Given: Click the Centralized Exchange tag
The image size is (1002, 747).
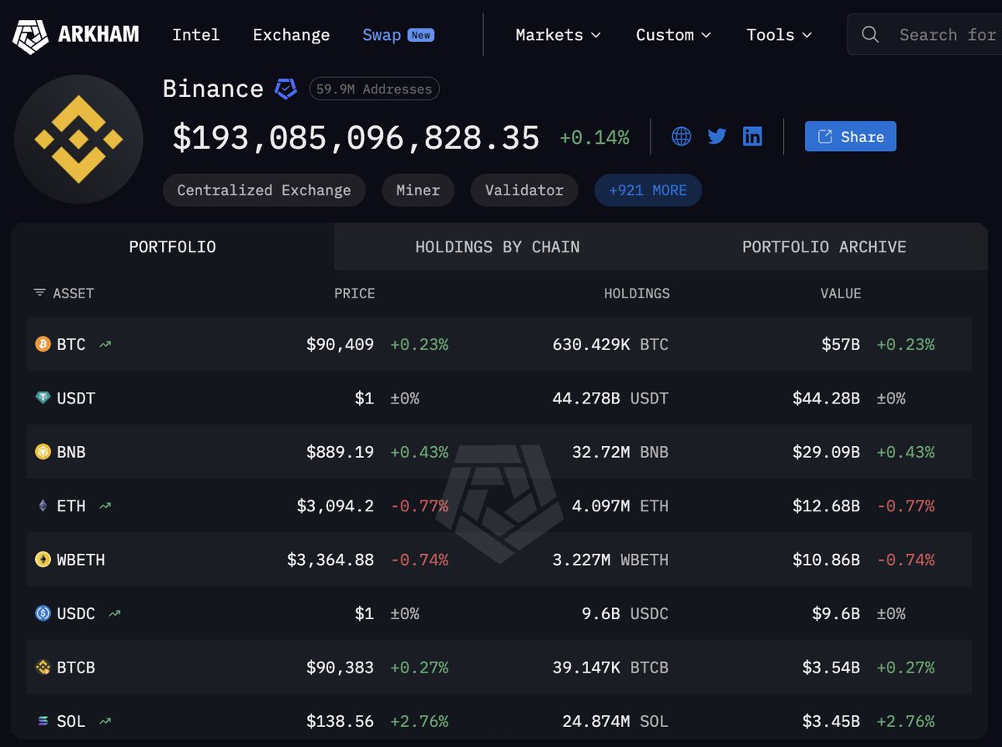Looking at the screenshot, I should [x=264, y=190].
